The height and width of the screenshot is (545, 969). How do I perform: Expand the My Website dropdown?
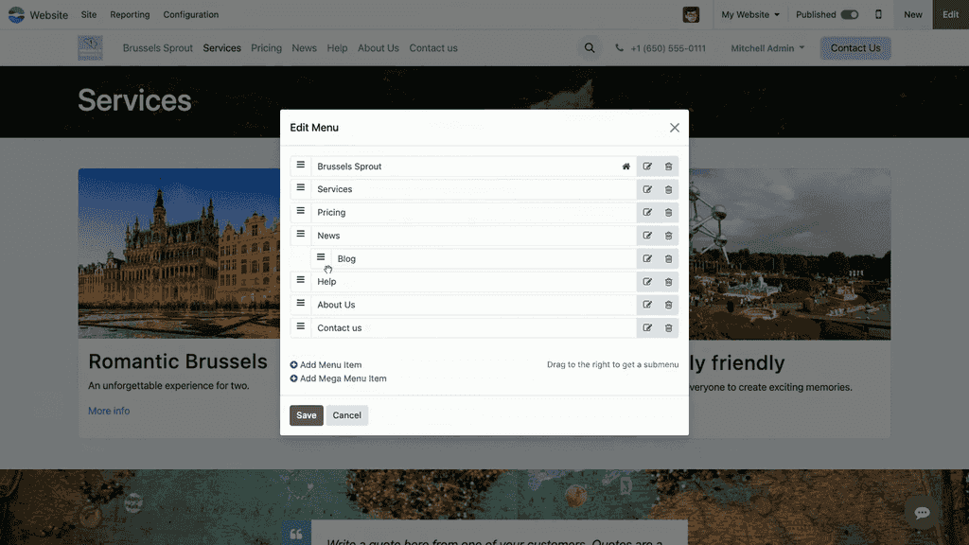click(750, 14)
